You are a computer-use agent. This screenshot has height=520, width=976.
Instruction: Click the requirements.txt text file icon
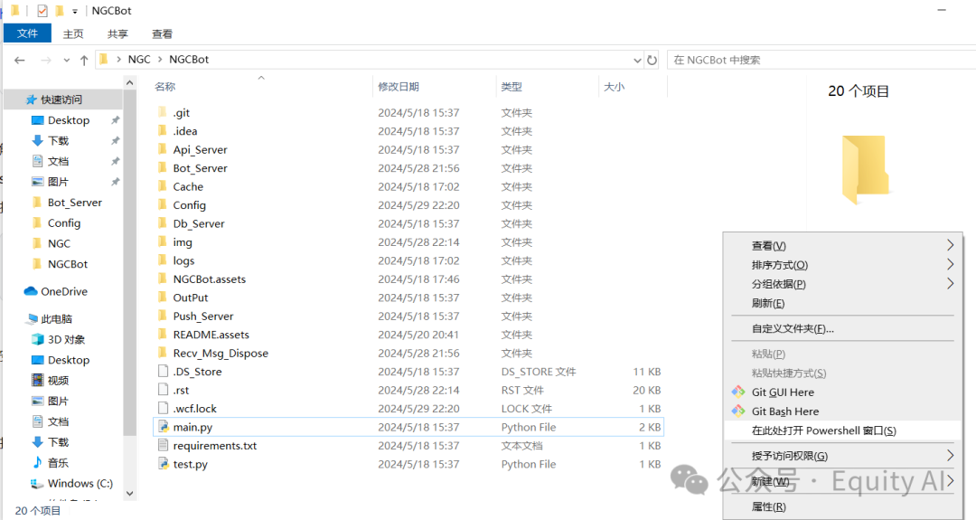(x=163, y=445)
